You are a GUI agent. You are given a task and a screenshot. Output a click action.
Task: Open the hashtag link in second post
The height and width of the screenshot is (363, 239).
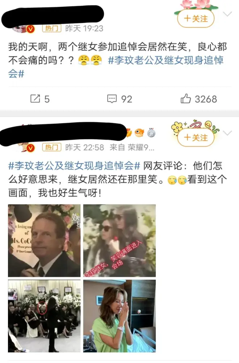(x=74, y=166)
